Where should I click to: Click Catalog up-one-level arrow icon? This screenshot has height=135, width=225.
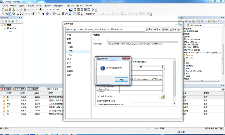point(190,21)
